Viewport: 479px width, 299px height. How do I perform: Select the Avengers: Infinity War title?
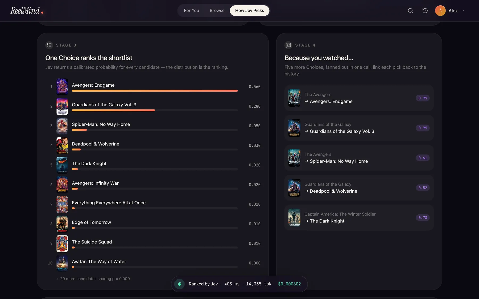[x=95, y=183]
